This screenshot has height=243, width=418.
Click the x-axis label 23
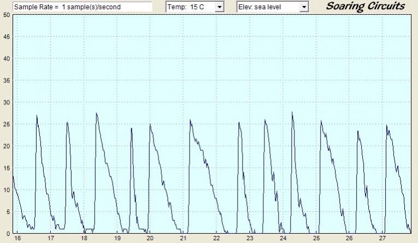coord(250,238)
